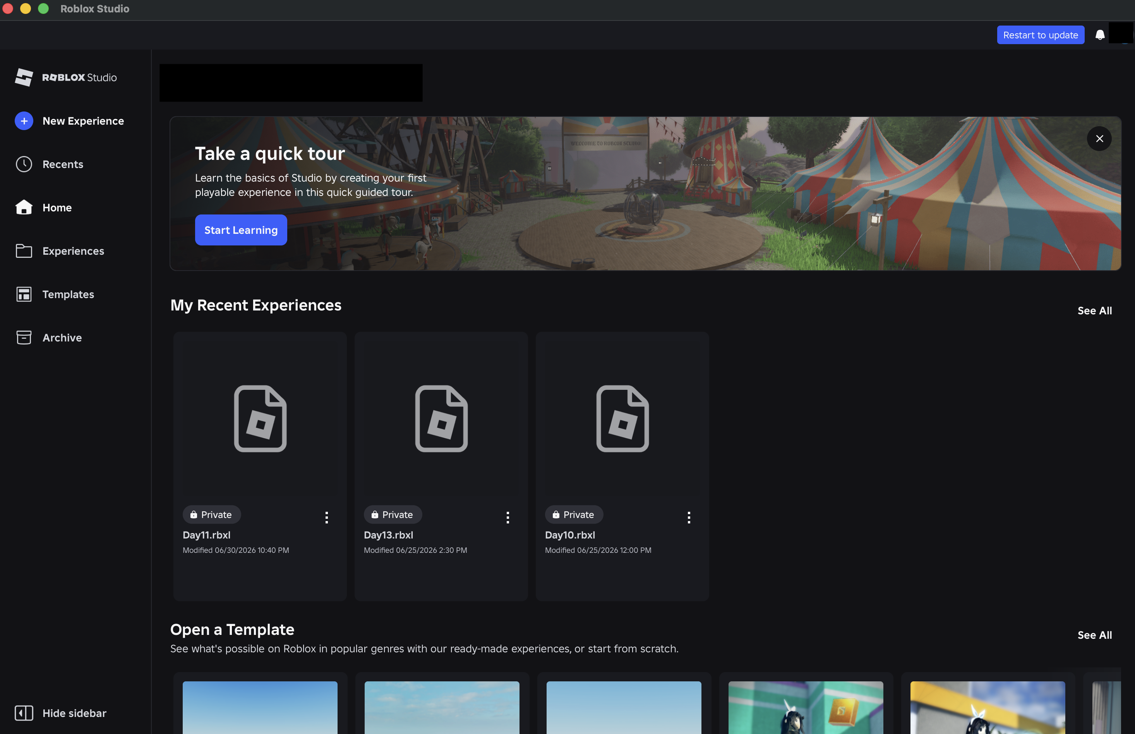
Task: Click Day11.rbxl file name
Action: (x=207, y=535)
